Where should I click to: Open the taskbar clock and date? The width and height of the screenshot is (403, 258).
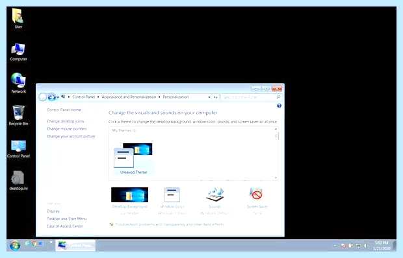click(382, 246)
